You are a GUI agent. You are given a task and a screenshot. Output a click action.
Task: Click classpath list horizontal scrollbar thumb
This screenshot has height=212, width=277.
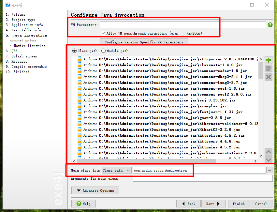click(146, 161)
